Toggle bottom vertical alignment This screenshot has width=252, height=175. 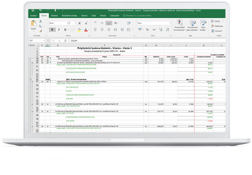coord(109,23)
